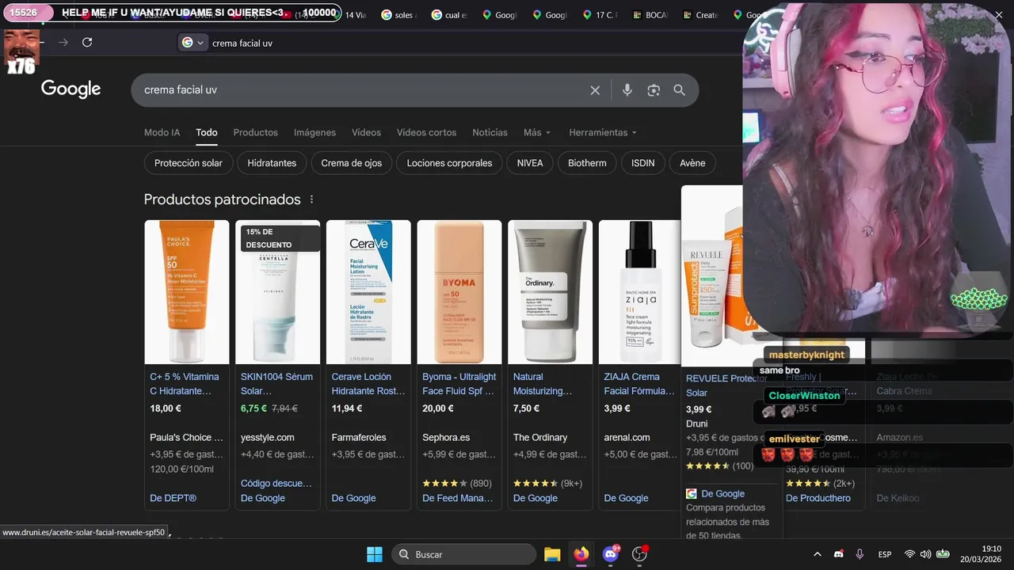This screenshot has width=1014, height=570.
Task: Switch to the Imágenes tab
Action: [x=314, y=132]
